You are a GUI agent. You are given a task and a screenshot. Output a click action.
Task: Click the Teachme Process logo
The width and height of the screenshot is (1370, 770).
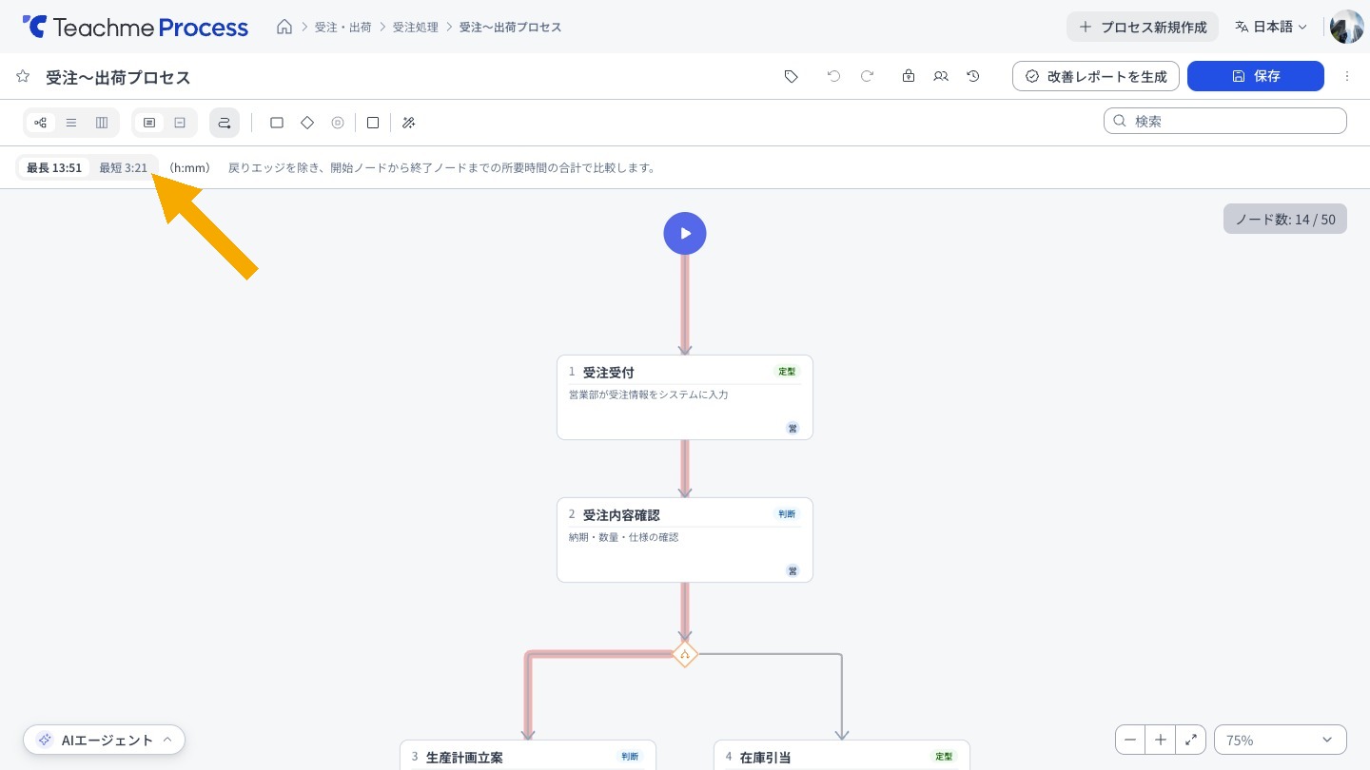click(x=135, y=27)
